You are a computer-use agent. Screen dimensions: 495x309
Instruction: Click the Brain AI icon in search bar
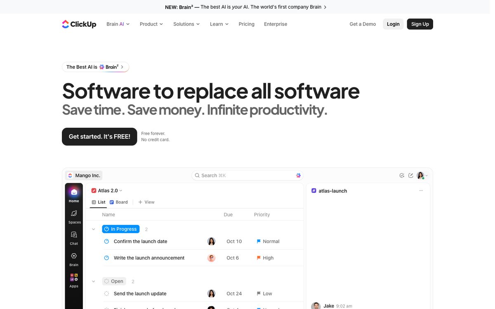coord(298,176)
